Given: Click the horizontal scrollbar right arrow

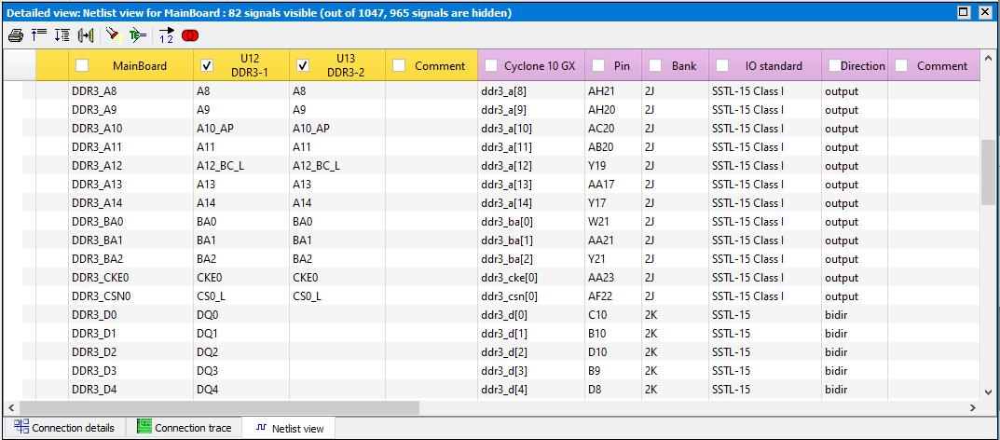Looking at the screenshot, I should (972, 408).
